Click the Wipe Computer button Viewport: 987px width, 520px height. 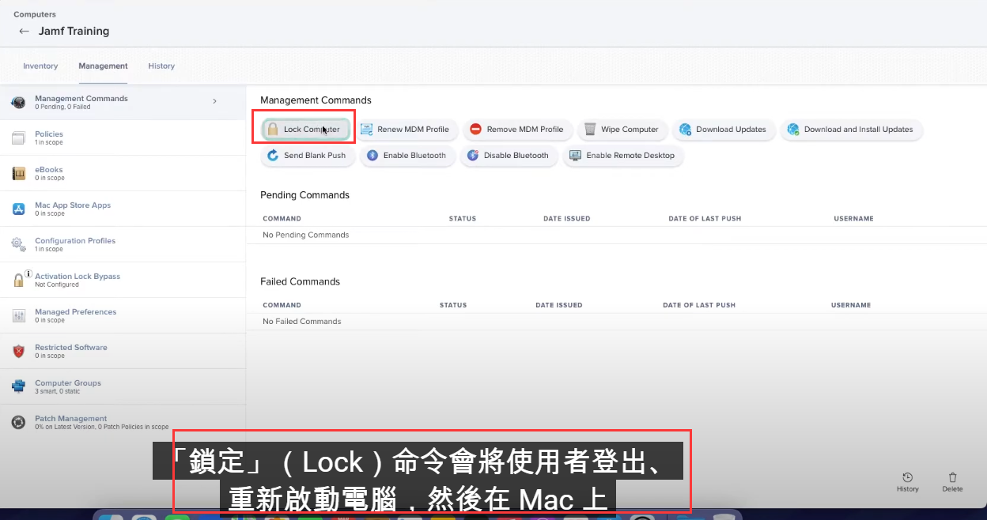click(x=622, y=130)
